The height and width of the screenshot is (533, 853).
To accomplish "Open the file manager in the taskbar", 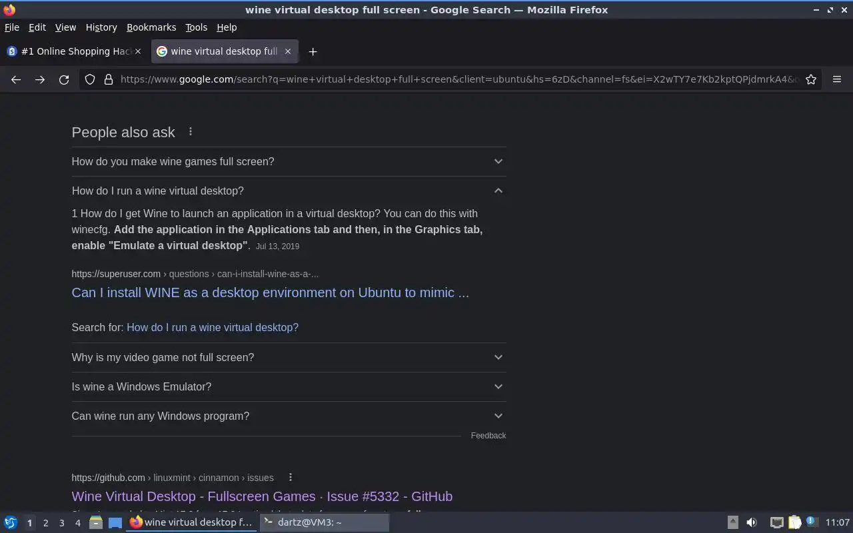I will (x=96, y=522).
